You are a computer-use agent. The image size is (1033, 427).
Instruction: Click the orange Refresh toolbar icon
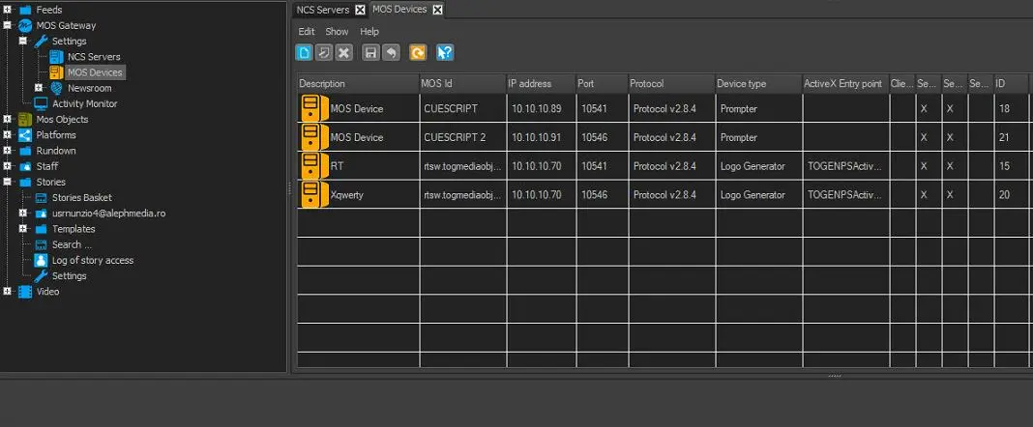coord(418,53)
